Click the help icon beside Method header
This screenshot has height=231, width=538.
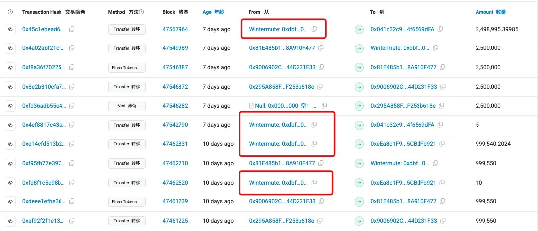tap(142, 12)
